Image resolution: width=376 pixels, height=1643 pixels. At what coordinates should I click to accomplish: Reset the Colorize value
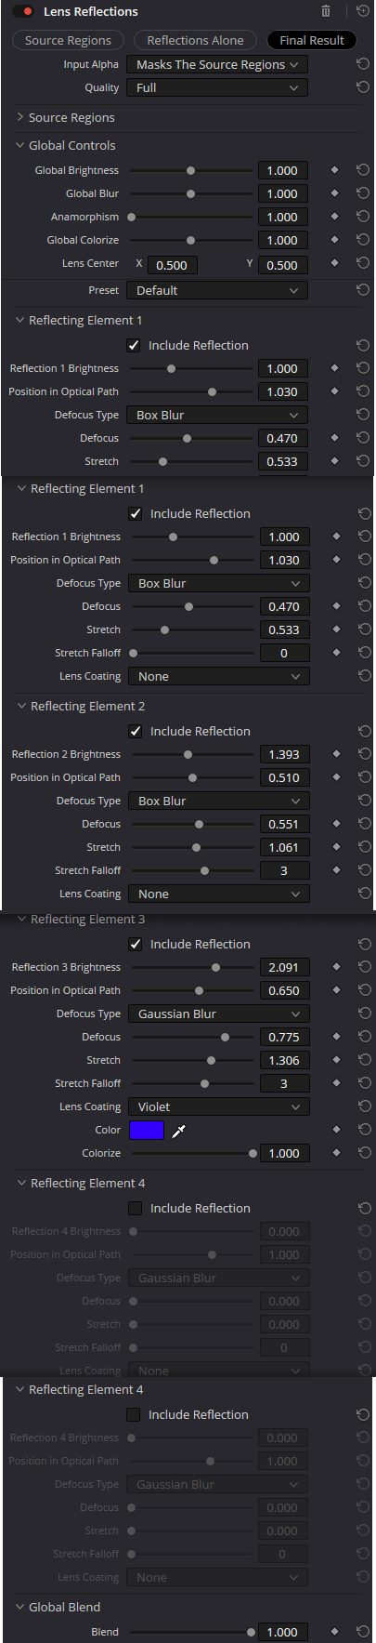click(x=364, y=1153)
